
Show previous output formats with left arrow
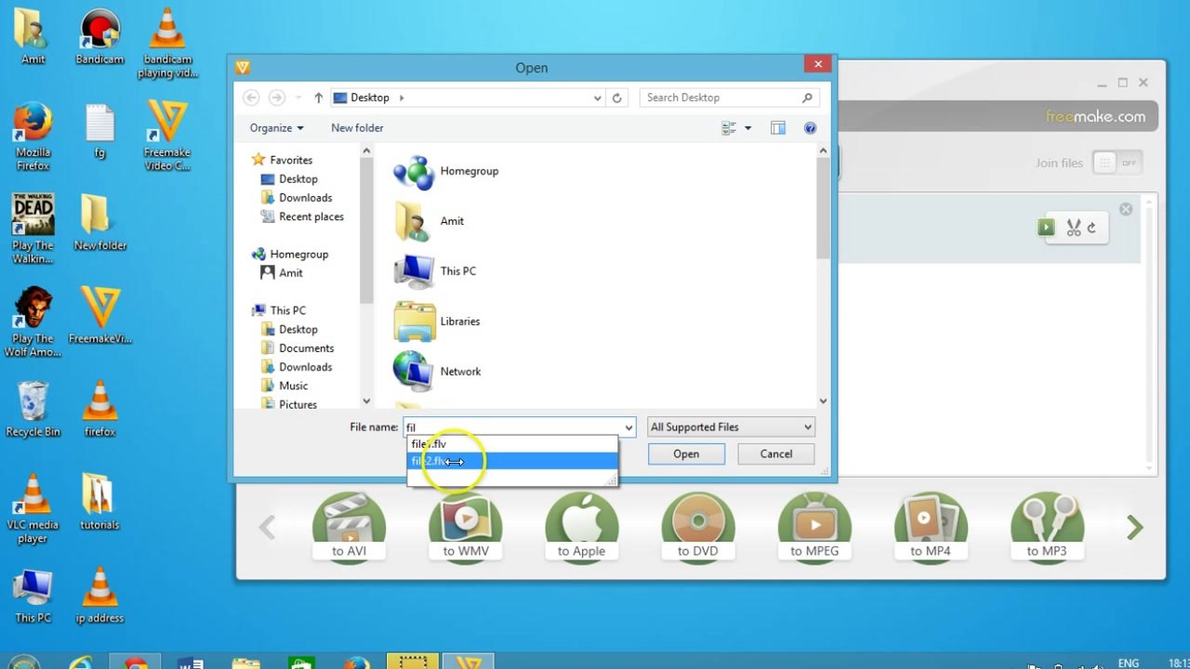(x=267, y=528)
